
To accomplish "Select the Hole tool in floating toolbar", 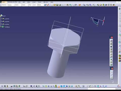I will [x=111, y=52].
